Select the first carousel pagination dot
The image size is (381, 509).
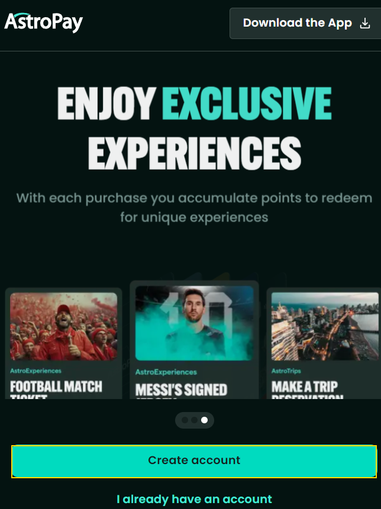click(185, 420)
